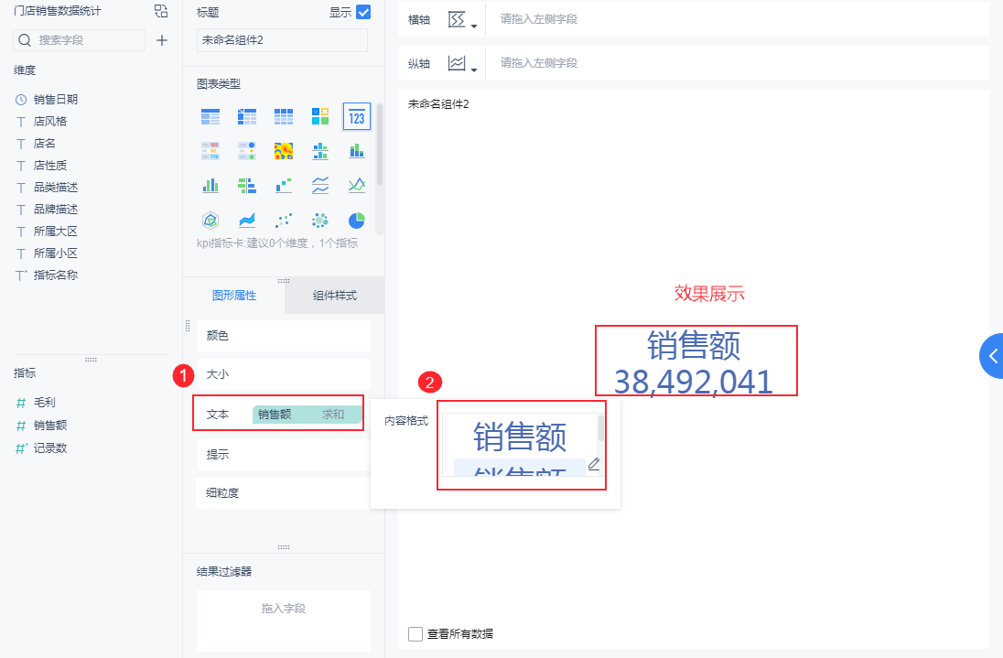Open the 销售额 求和 field pill dropdown

(x=307, y=415)
